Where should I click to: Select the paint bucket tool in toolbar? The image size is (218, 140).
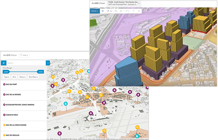[x=102, y=11]
